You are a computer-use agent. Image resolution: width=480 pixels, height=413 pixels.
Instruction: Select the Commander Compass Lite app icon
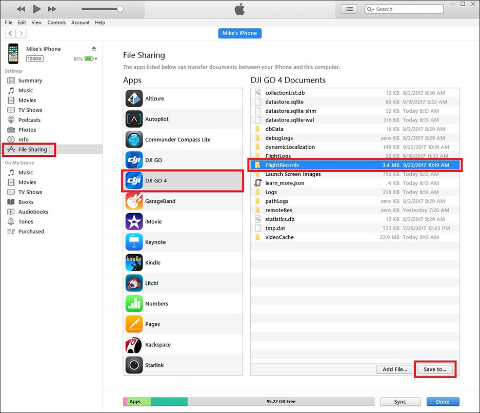[134, 139]
